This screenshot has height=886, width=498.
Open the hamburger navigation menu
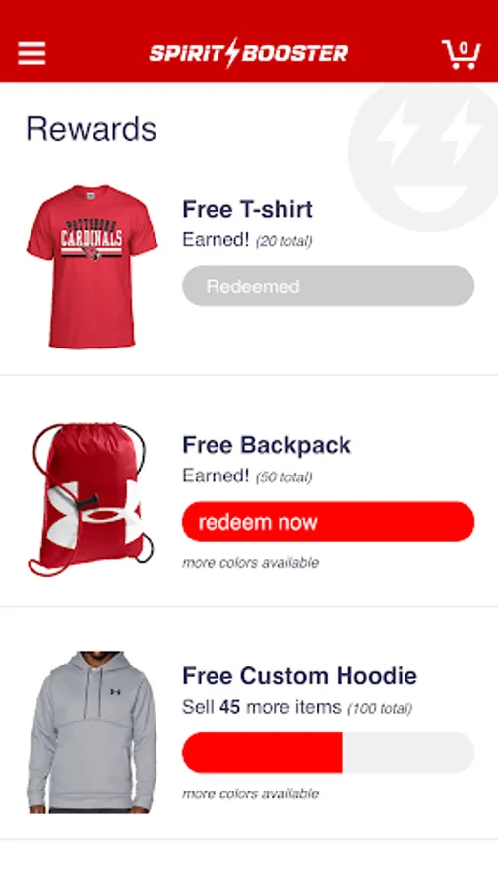pyautogui.click(x=31, y=54)
